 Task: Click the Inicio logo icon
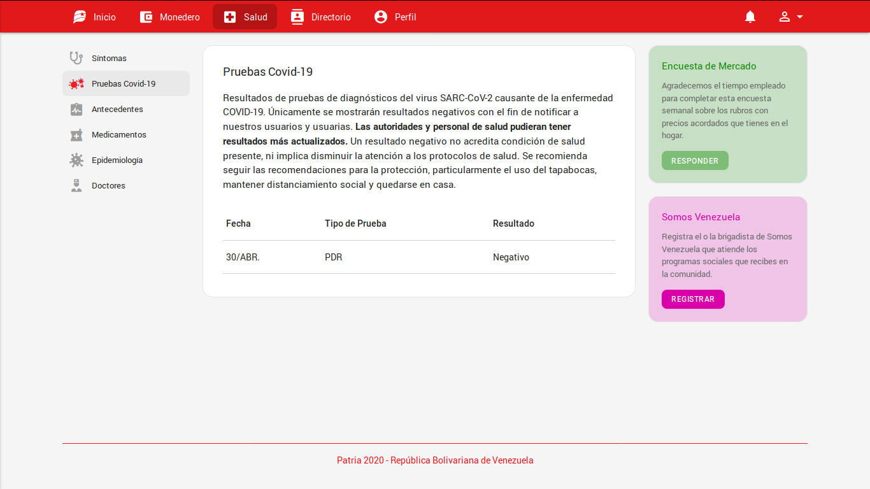point(80,17)
